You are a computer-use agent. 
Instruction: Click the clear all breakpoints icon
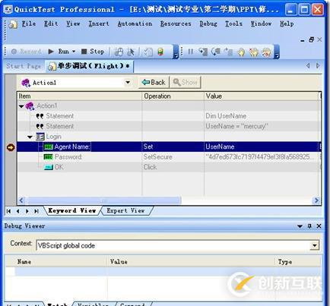(x=254, y=52)
